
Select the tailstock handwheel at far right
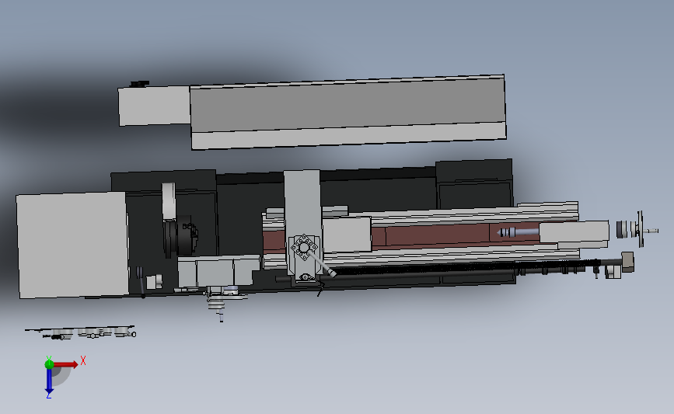(640, 229)
